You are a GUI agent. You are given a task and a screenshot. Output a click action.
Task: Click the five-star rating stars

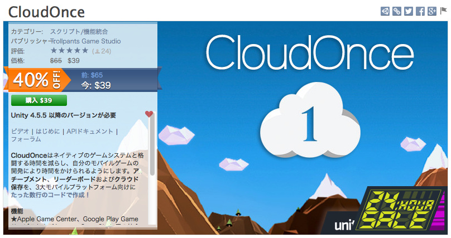click(69, 51)
